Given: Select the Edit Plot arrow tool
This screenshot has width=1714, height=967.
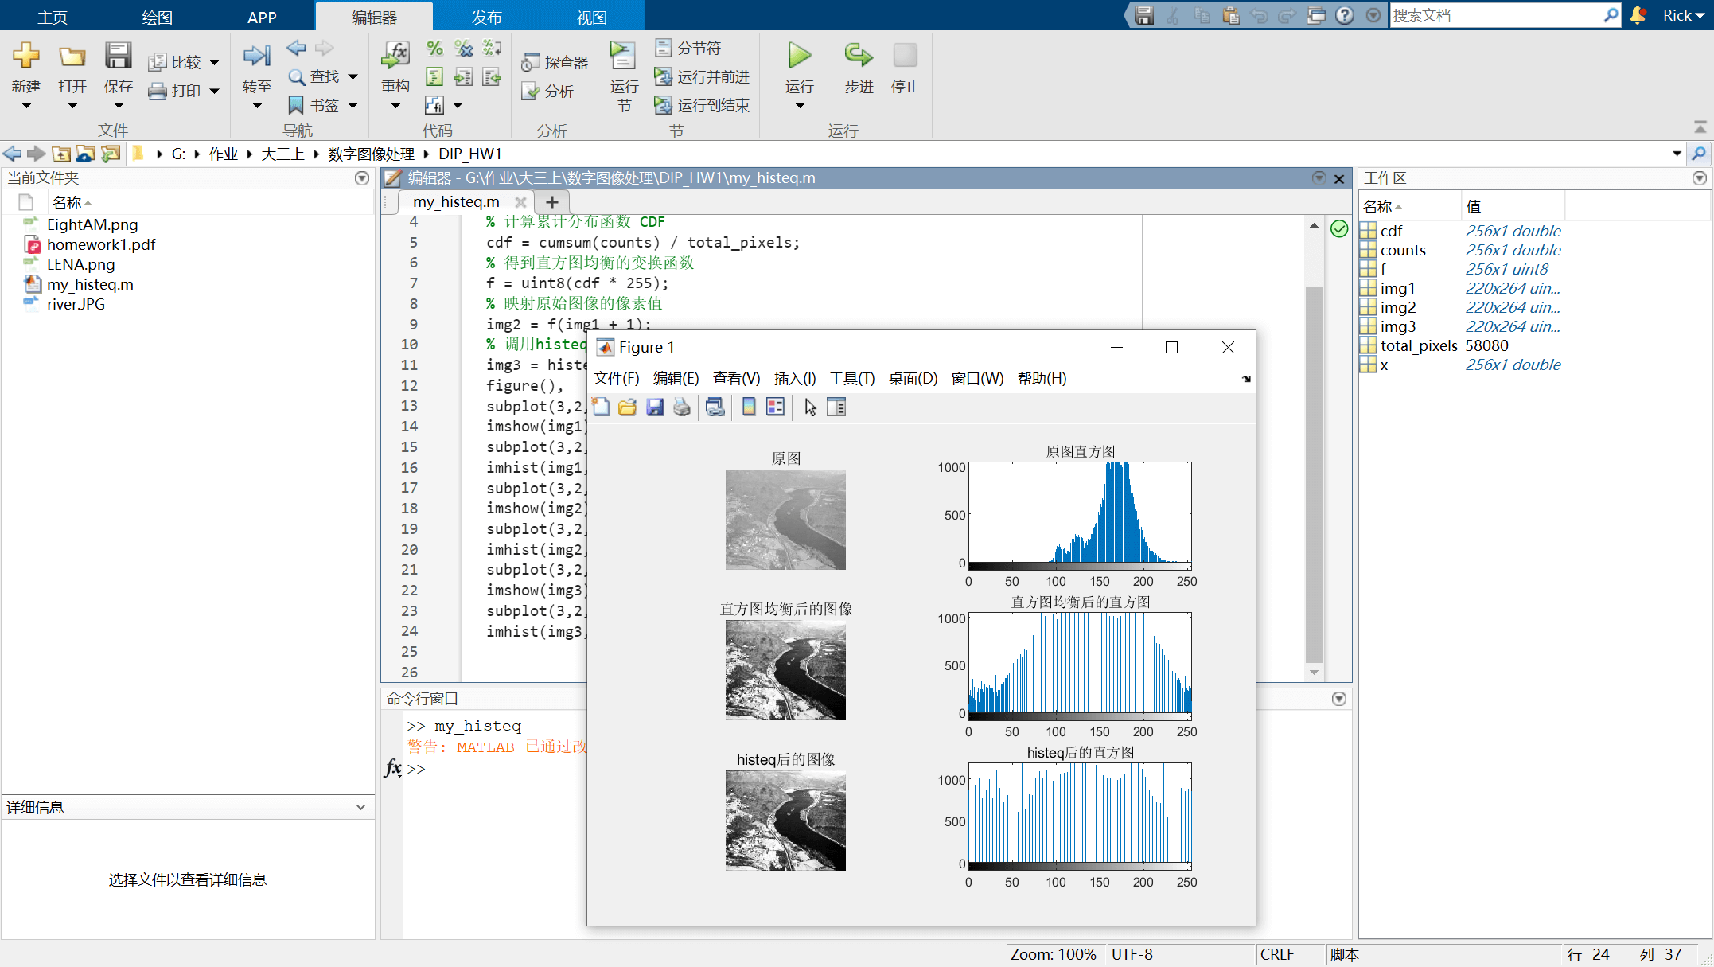Looking at the screenshot, I should (x=810, y=407).
